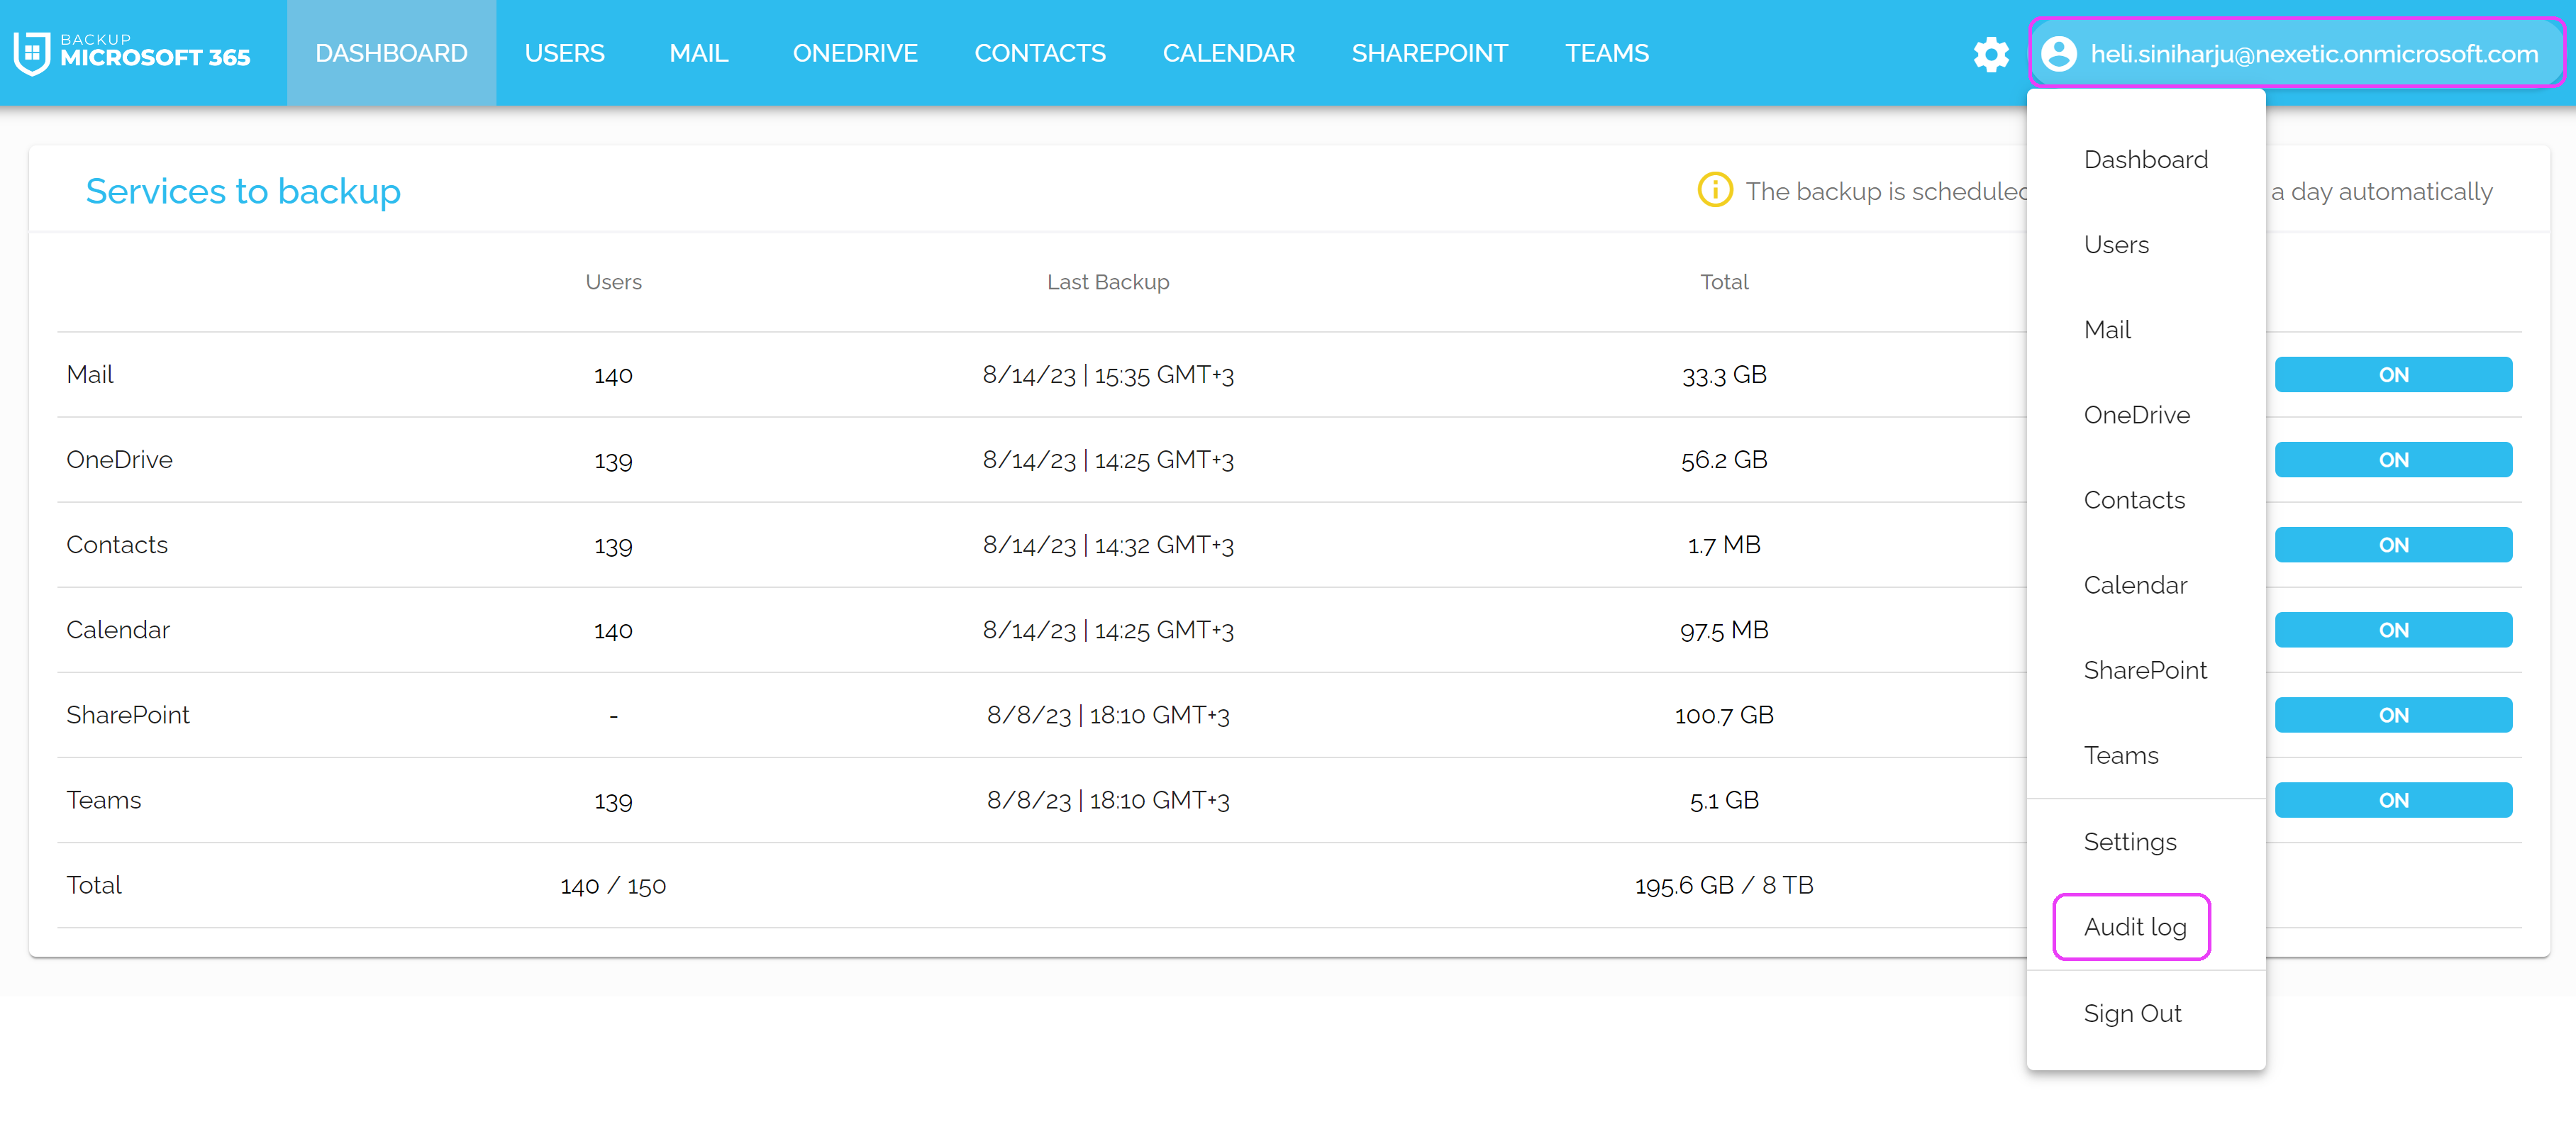Switch to the USERS tab in the top bar

pyautogui.click(x=564, y=53)
